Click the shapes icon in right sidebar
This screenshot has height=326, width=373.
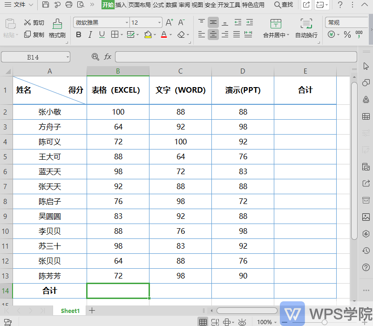[366, 82]
